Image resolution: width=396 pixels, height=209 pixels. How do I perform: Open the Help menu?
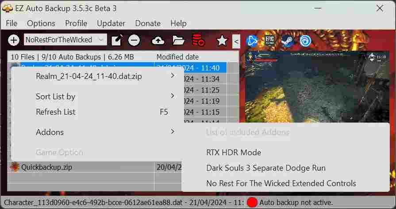(x=179, y=23)
